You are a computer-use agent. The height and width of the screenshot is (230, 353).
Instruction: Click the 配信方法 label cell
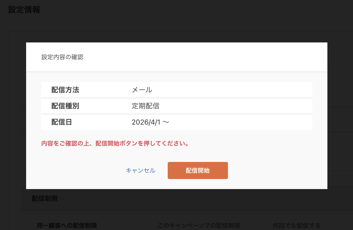65,90
